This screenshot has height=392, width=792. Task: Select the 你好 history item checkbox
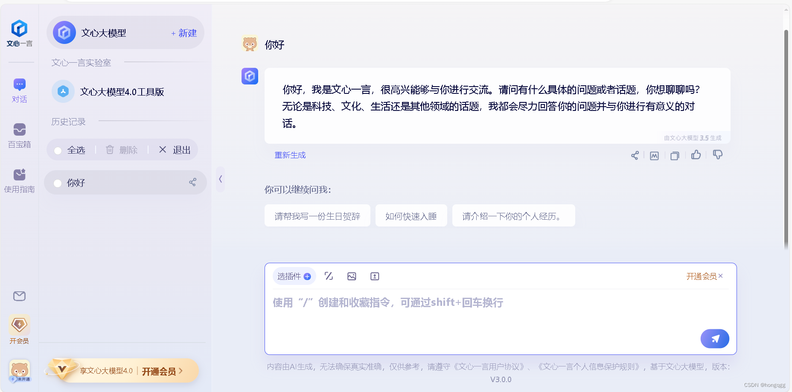58,183
